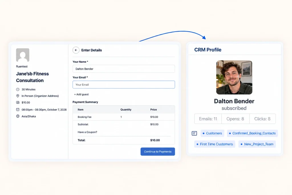Viewport: 292px width, 195px height.
Task: Select the New_Project_Team tag
Action: tap(257, 144)
